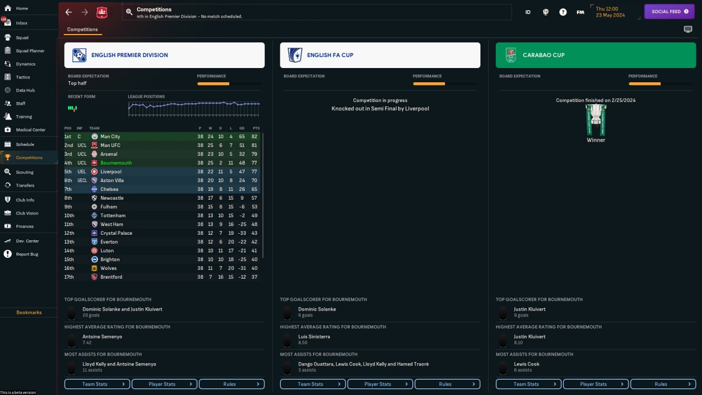Click the English Premier Division logo
The height and width of the screenshot is (395, 702).
79,55
